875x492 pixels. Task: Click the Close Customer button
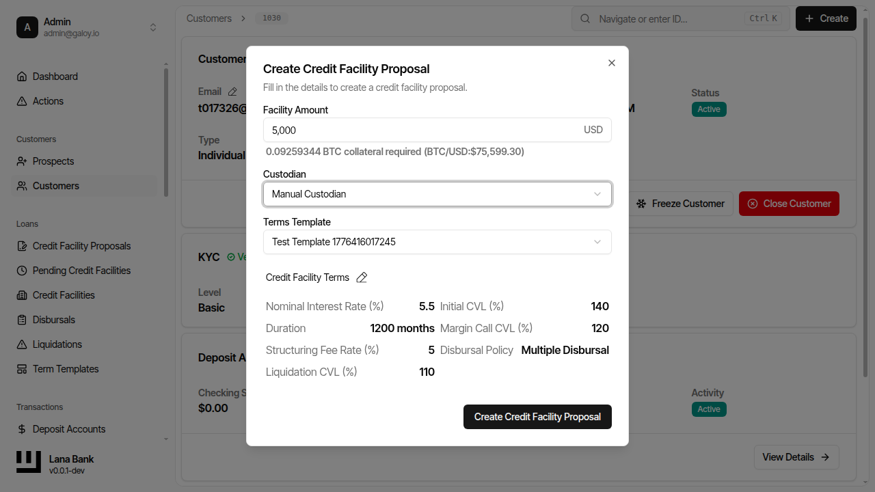[x=789, y=203]
